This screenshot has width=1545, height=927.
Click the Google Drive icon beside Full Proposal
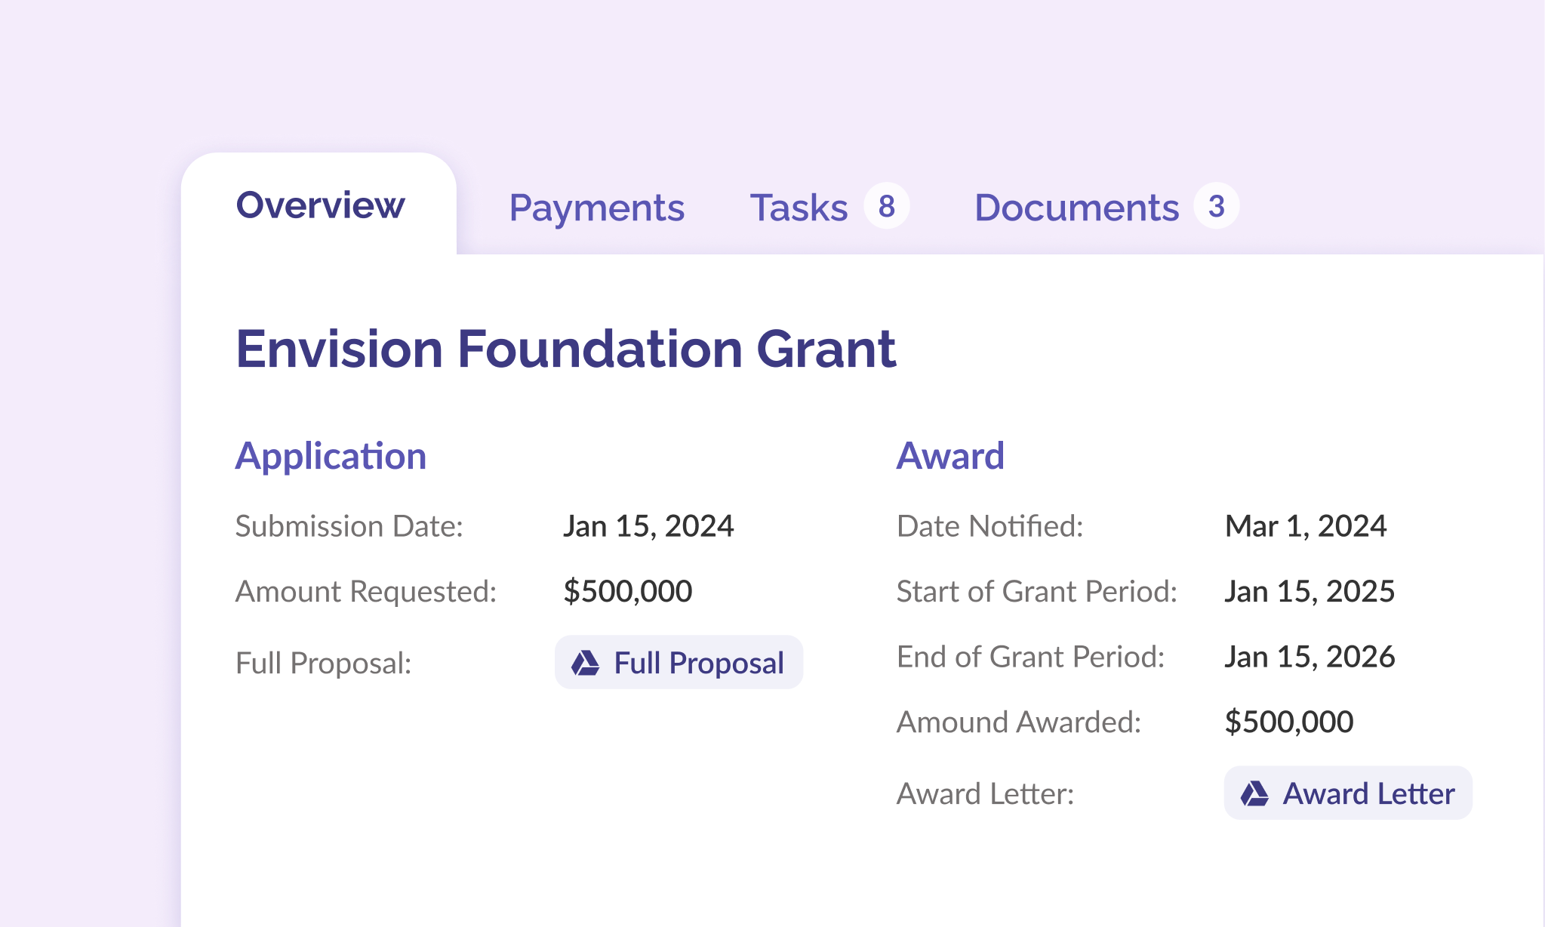[583, 662]
